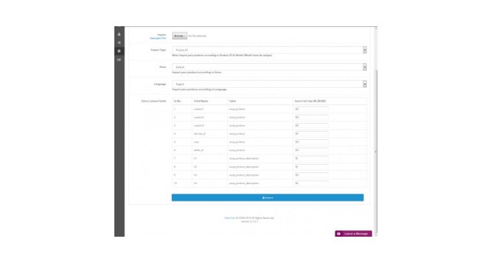492x263 pixels.
Task: Click the scrollbar down arrow
Action: click(x=376, y=235)
